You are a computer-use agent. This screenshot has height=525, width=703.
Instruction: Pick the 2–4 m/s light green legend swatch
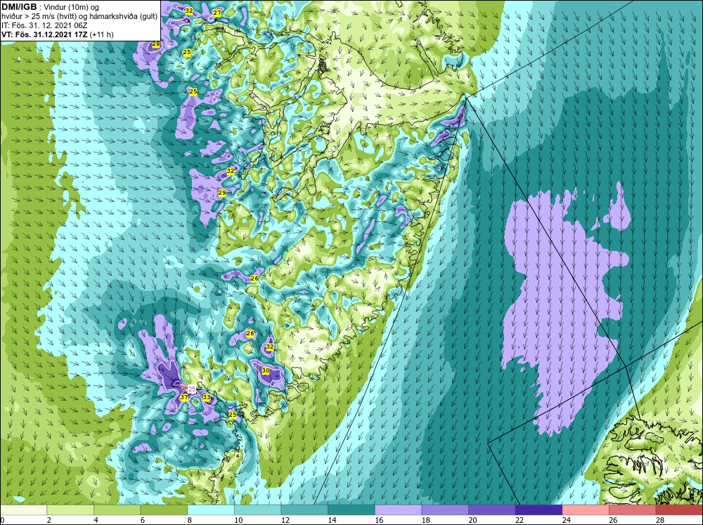click(x=70, y=510)
